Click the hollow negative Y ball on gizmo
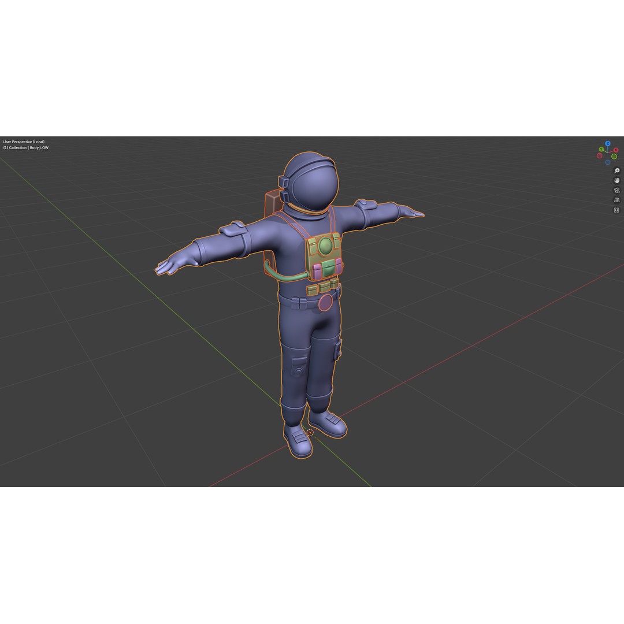624x624 pixels. [614, 157]
